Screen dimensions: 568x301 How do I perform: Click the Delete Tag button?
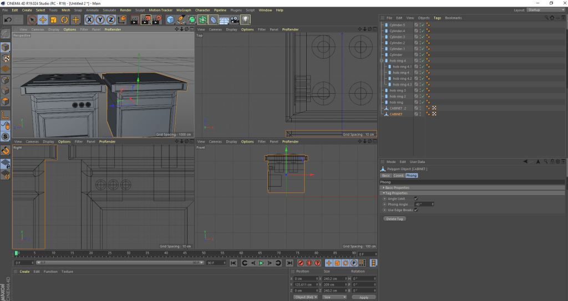(x=394, y=219)
